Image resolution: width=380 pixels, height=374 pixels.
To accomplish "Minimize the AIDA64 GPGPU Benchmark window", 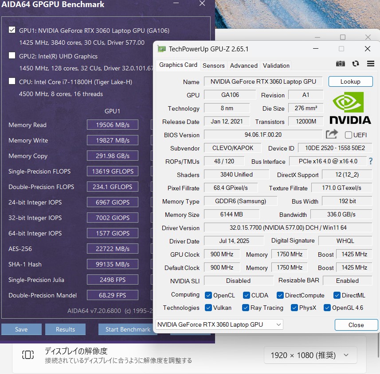I will tap(176, 3).
